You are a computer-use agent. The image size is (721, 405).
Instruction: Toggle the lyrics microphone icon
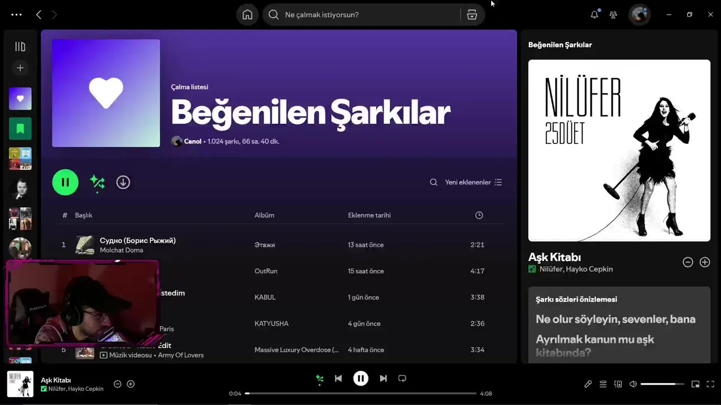click(588, 384)
